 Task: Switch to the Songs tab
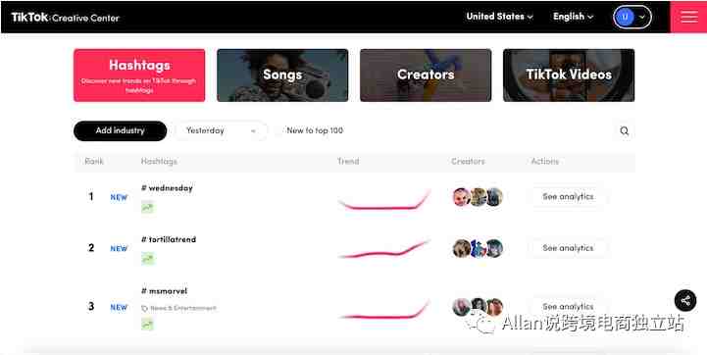(282, 76)
